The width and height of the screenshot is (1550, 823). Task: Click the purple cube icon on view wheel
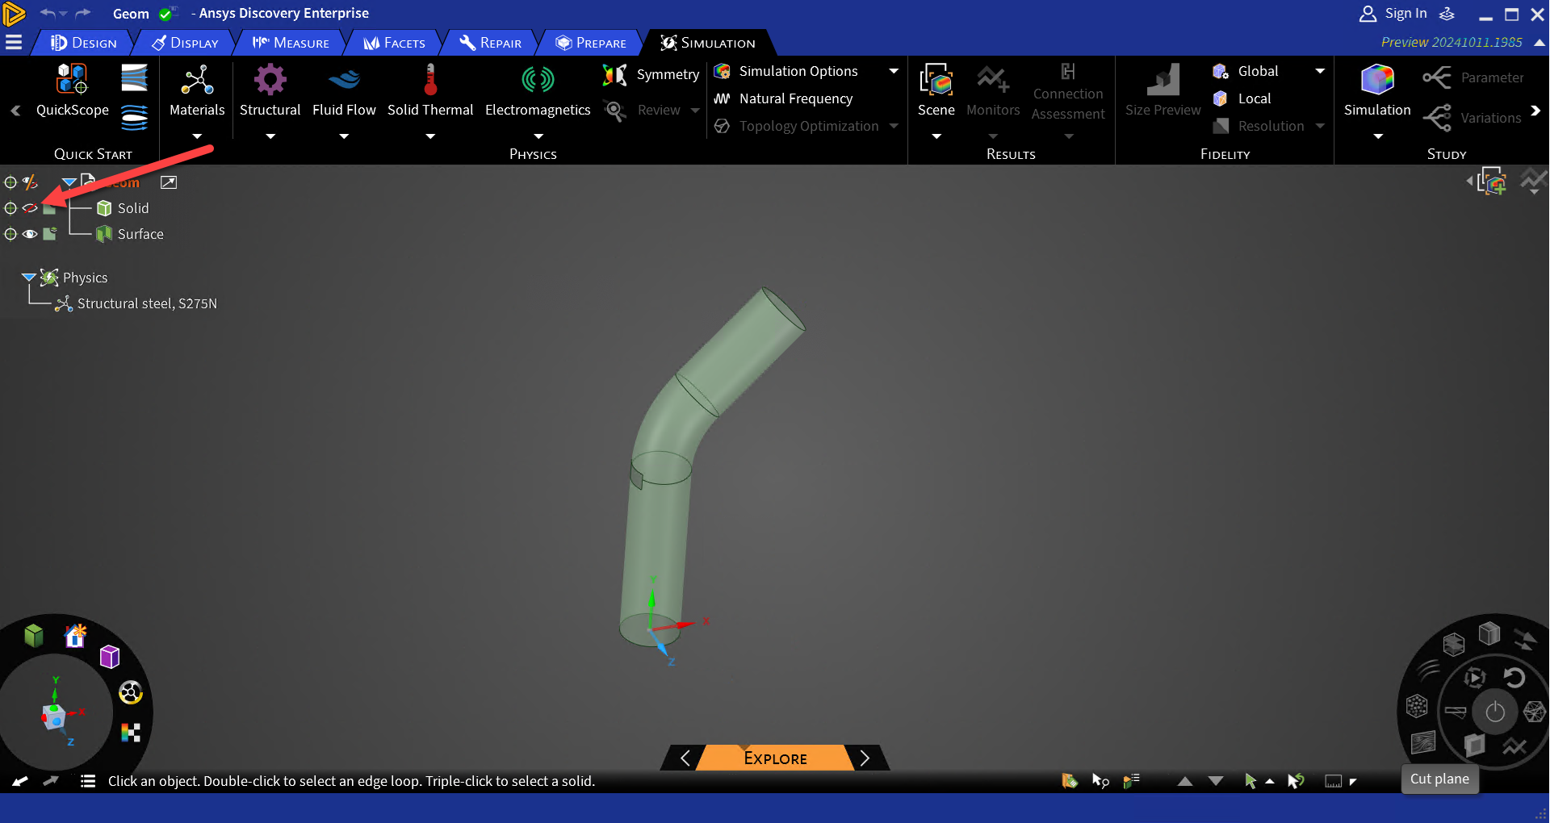110,657
